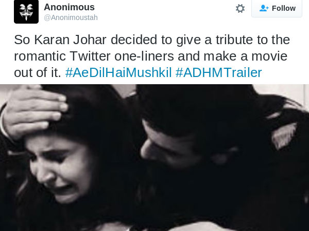Click 'out of it.' before the hashtags
This screenshot has height=231, width=309.
38,72
